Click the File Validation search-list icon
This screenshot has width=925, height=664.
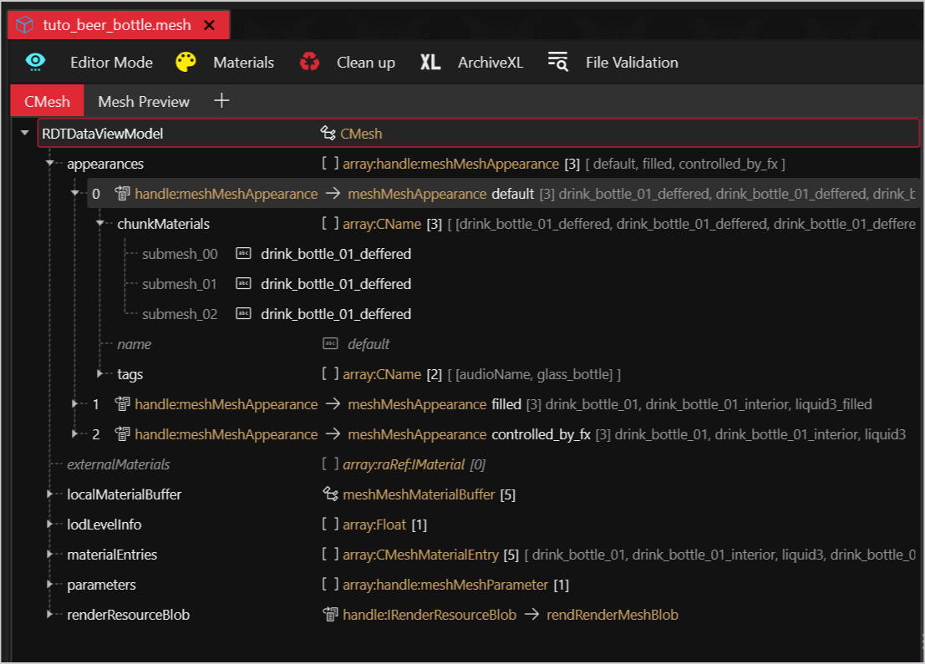click(x=557, y=63)
